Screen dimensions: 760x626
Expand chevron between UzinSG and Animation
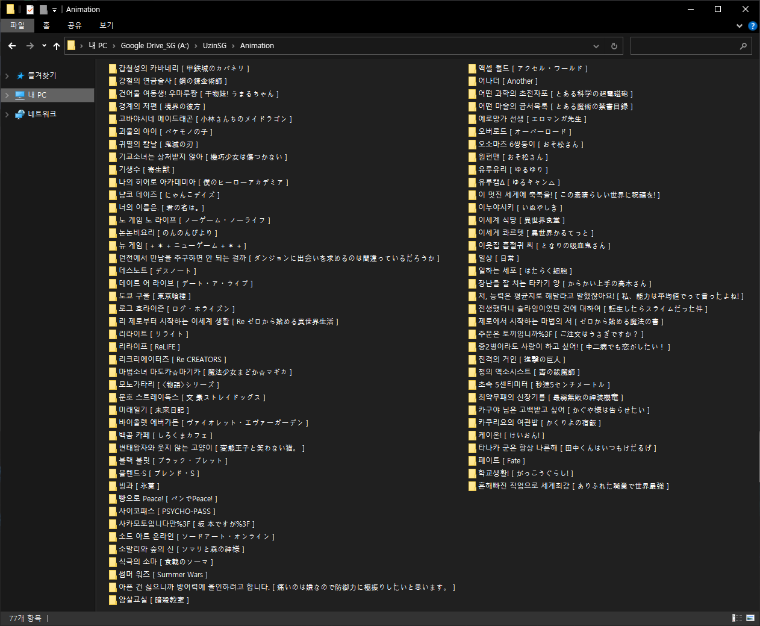click(x=233, y=46)
